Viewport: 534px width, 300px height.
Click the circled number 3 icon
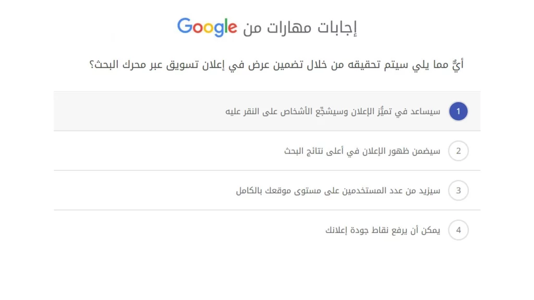pyautogui.click(x=458, y=190)
